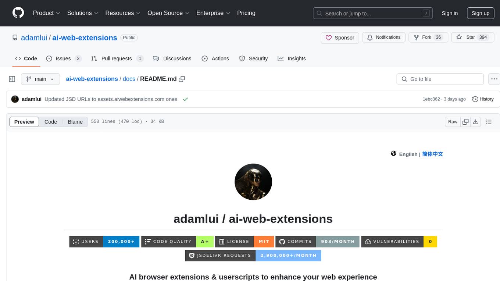
Task: Open the adamlui user profile link
Action: pyautogui.click(x=34, y=38)
